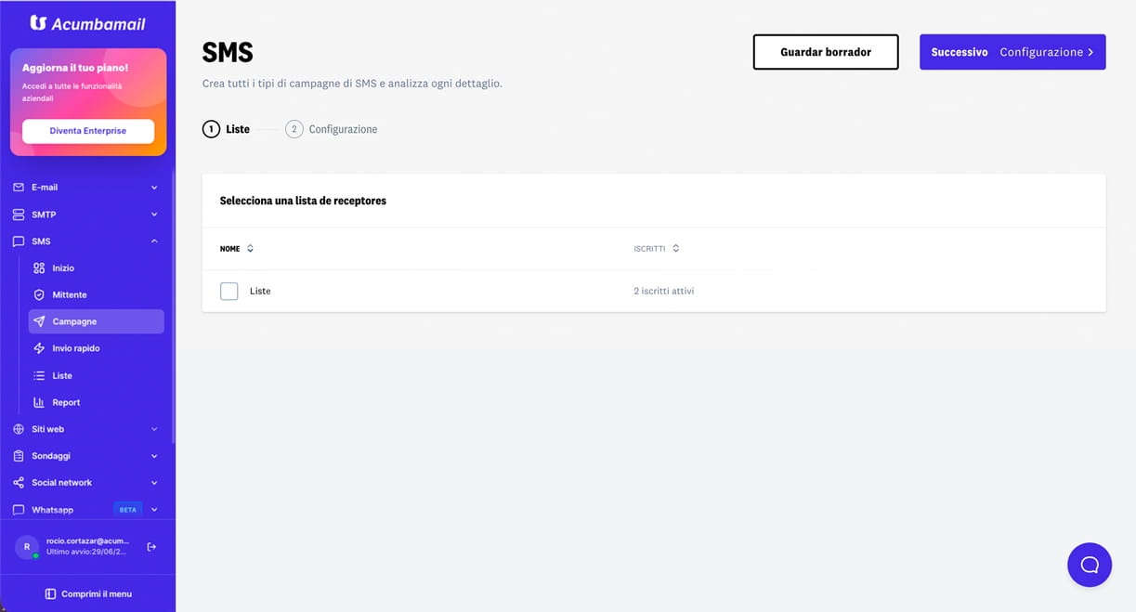Viewport: 1136px width, 612px height.
Task: Collapse the SMS menu chevron
Action: pyautogui.click(x=154, y=241)
